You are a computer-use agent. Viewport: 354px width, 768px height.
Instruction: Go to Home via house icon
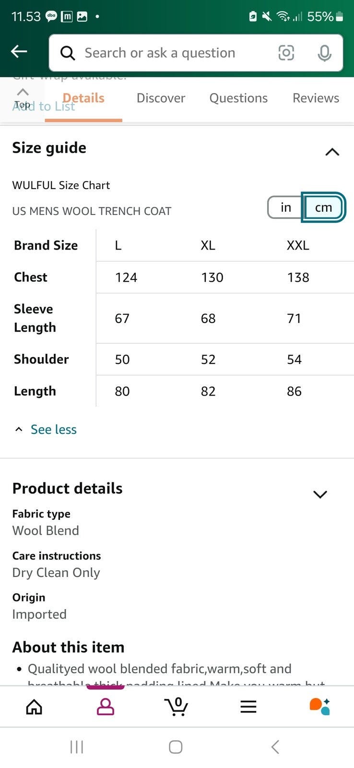coord(34,707)
